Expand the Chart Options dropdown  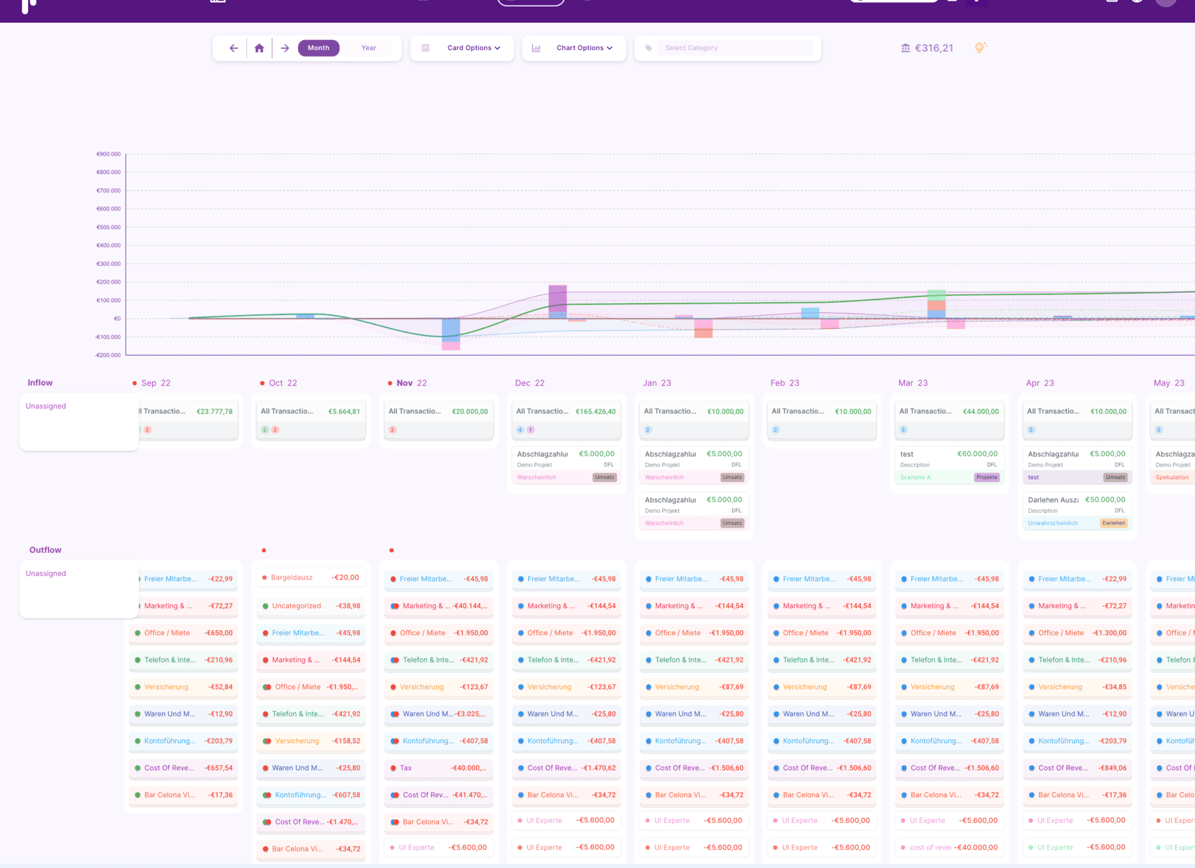point(584,48)
